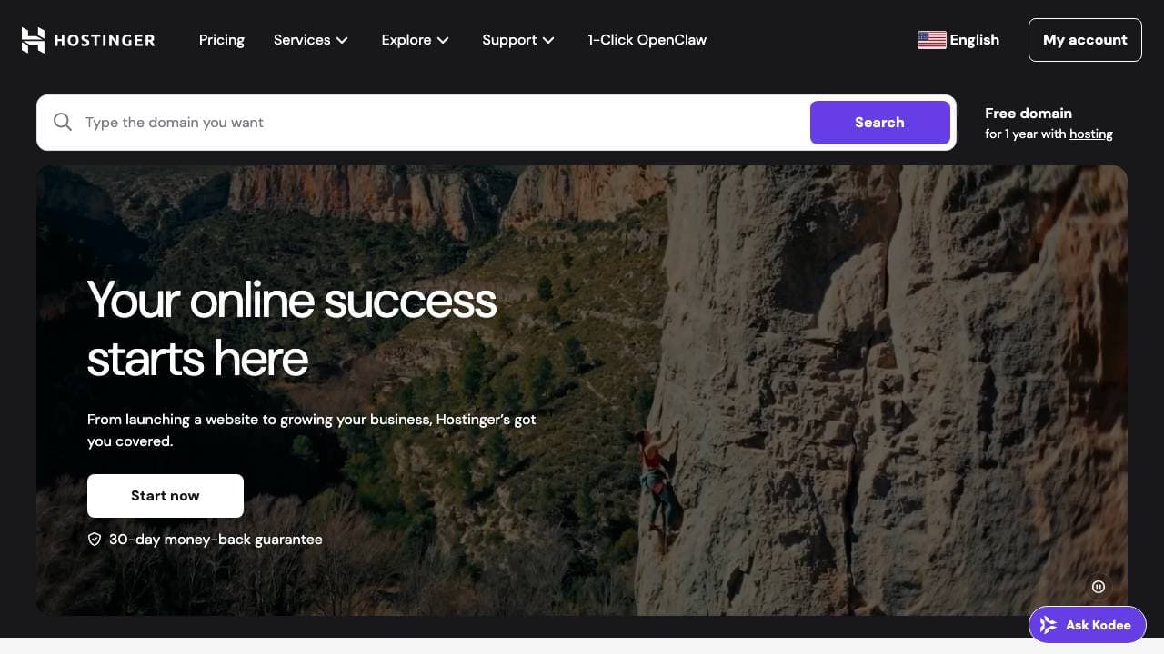This screenshot has height=654, width=1164.
Task: Follow the hosting link
Action: click(1090, 134)
